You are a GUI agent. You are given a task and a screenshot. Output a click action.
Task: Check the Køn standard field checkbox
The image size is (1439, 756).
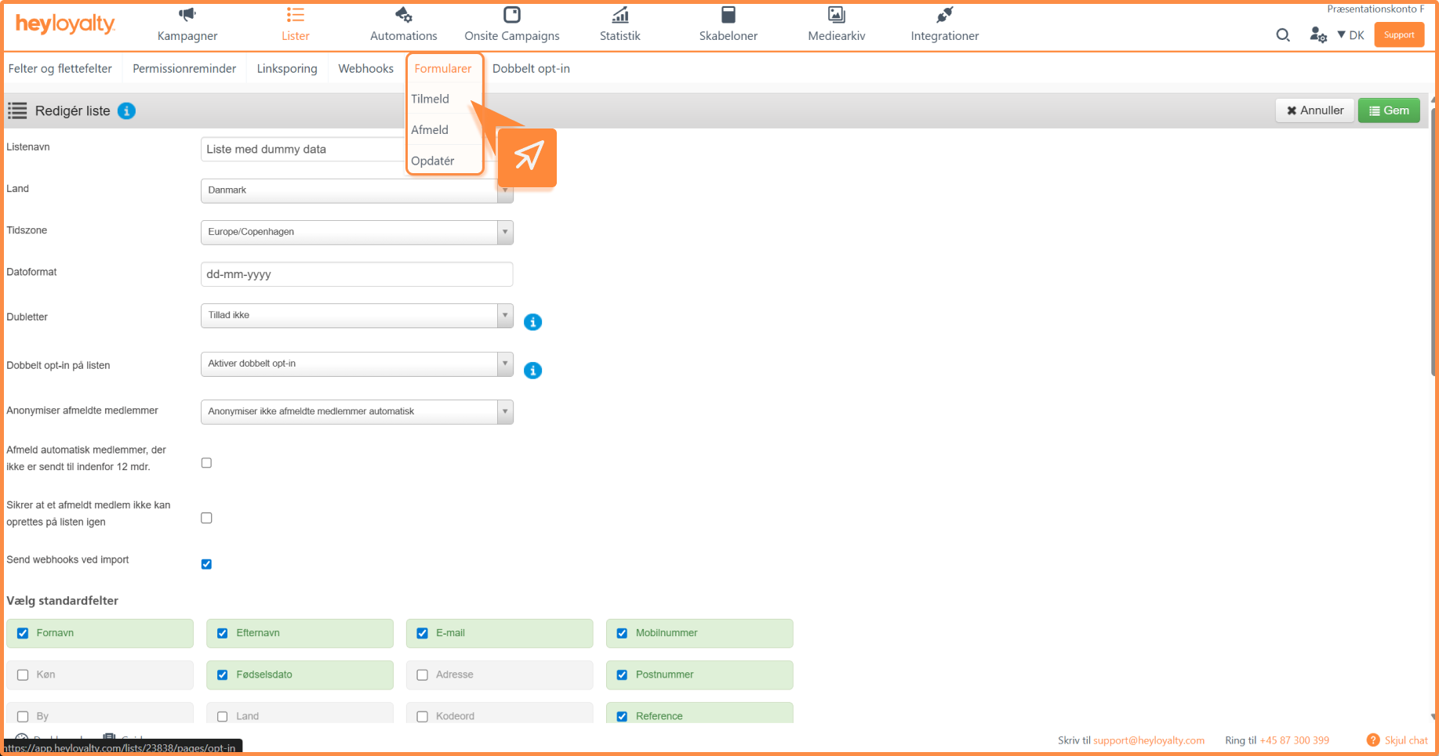23,675
